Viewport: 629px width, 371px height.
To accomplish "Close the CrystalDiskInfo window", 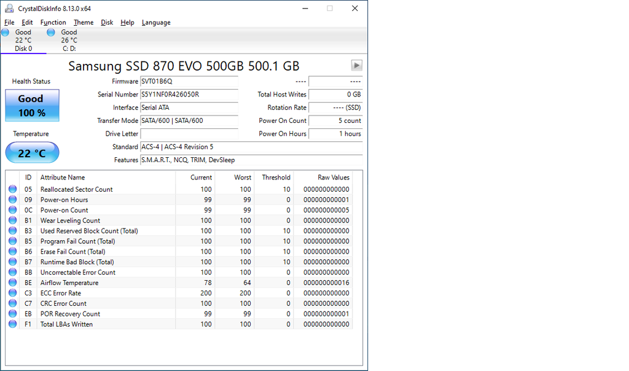I will pos(354,9).
